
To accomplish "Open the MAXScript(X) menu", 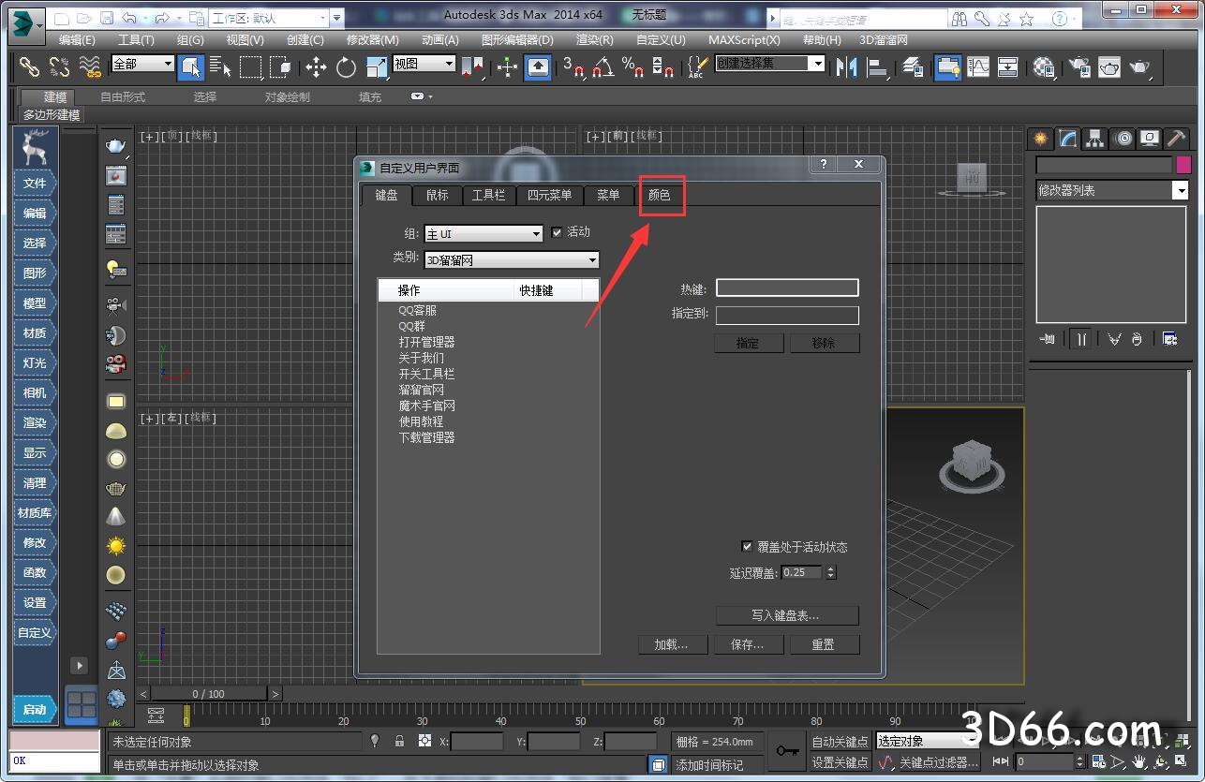I will pos(744,39).
